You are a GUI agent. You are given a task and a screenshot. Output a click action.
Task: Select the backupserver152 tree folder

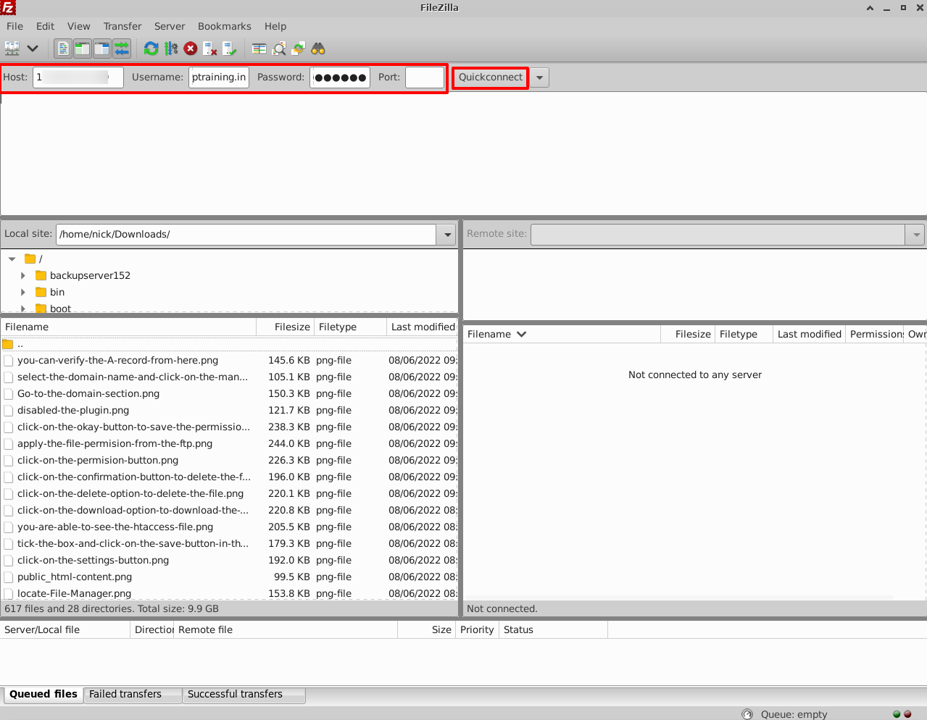point(90,275)
